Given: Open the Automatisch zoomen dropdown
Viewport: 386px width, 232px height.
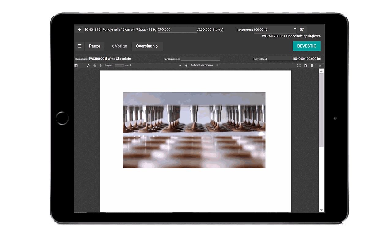Looking at the screenshot, I should (204, 65).
